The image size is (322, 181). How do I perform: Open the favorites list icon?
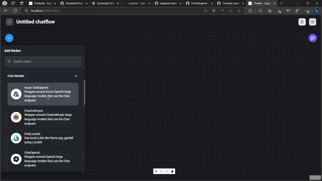[x=260, y=11]
